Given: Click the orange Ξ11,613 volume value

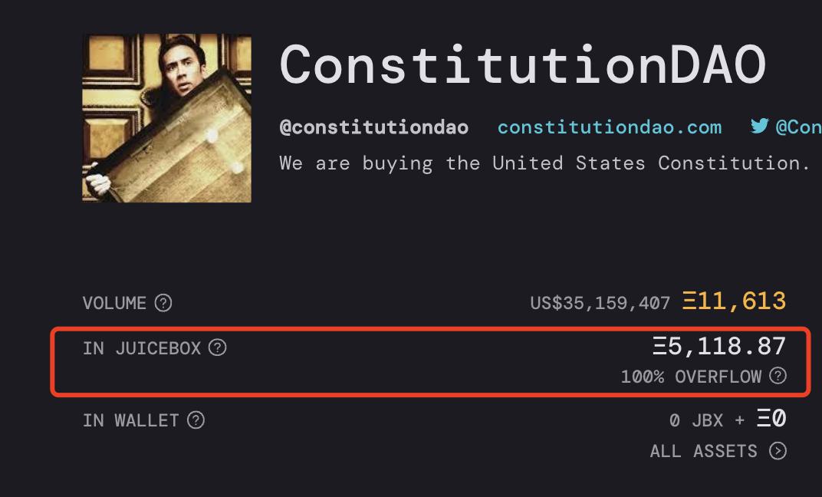Looking at the screenshot, I should [x=734, y=301].
